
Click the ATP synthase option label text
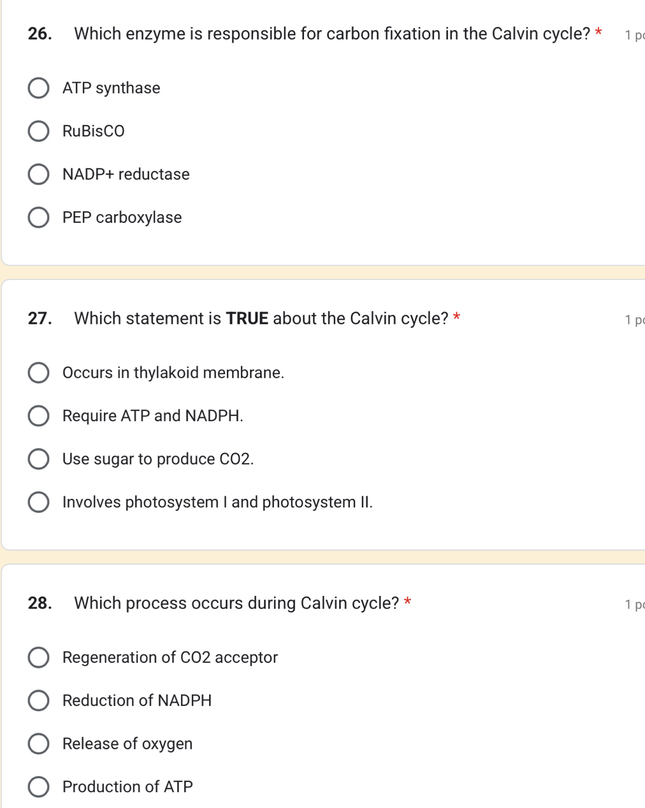click(x=111, y=88)
